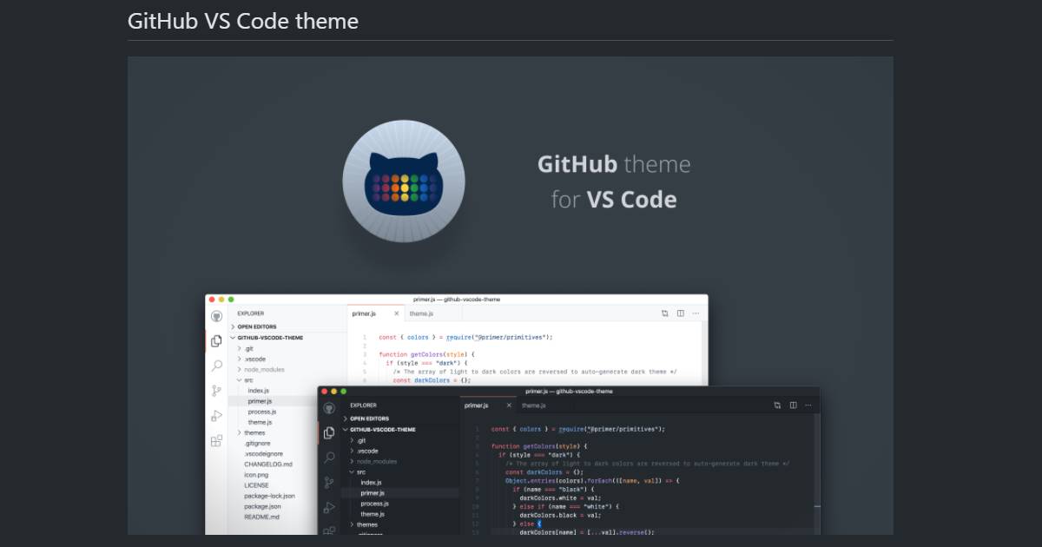
Task: Open Search icon in dark VS Code window
Action: click(x=328, y=458)
